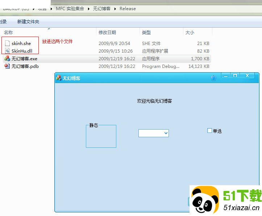Expand the breadcrumb arrow before MFC 实验集合
The width and height of the screenshot is (262, 216).
click(x=51, y=9)
